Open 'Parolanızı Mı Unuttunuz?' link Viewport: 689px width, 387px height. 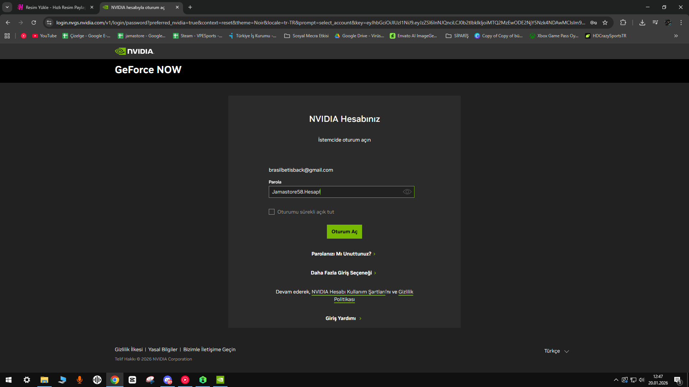coord(343,254)
